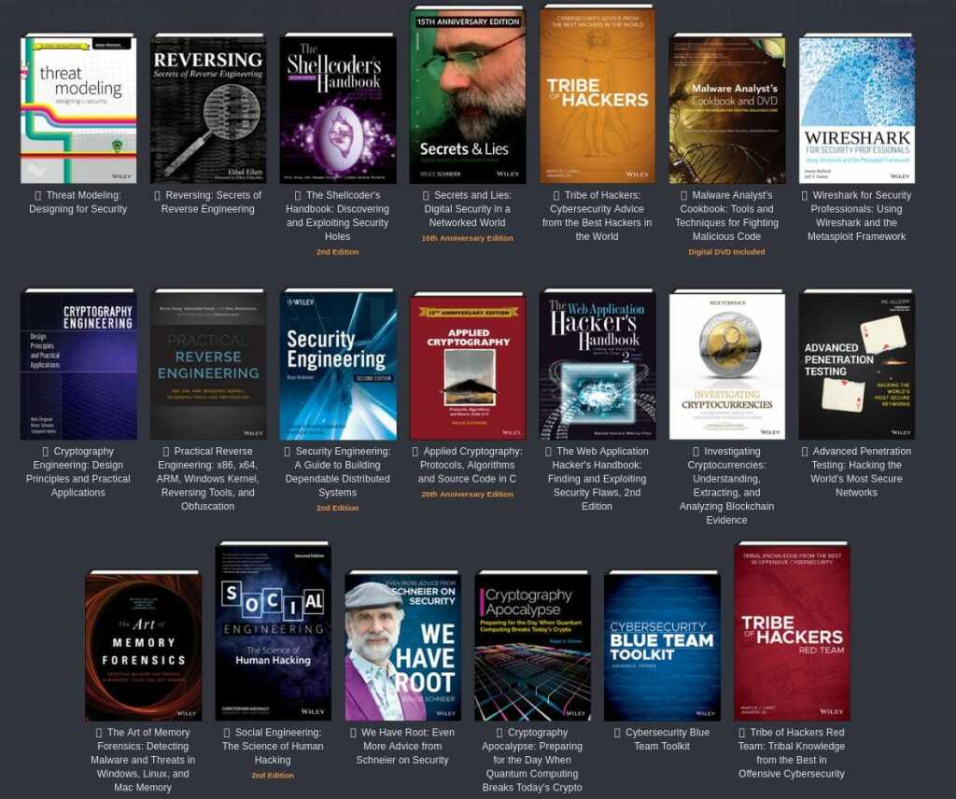
Task: Select the Reversing book cover image
Action: (208, 109)
